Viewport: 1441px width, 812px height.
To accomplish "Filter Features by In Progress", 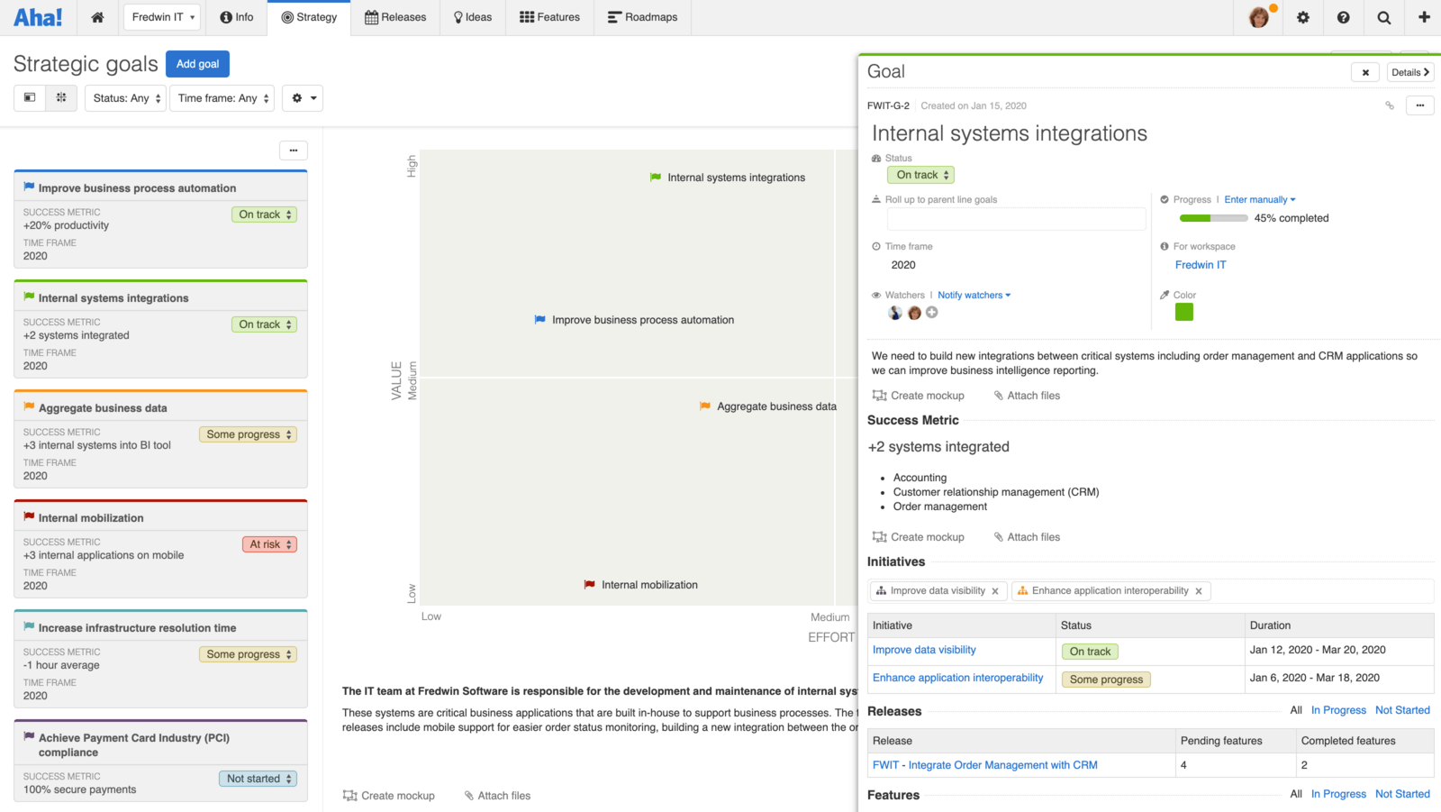I will click(x=1338, y=794).
